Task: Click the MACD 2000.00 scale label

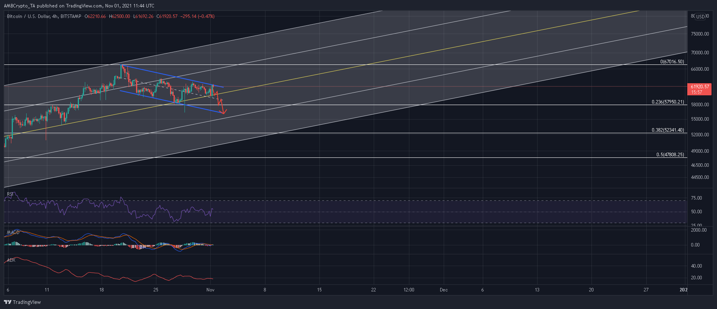Action: pyautogui.click(x=699, y=230)
